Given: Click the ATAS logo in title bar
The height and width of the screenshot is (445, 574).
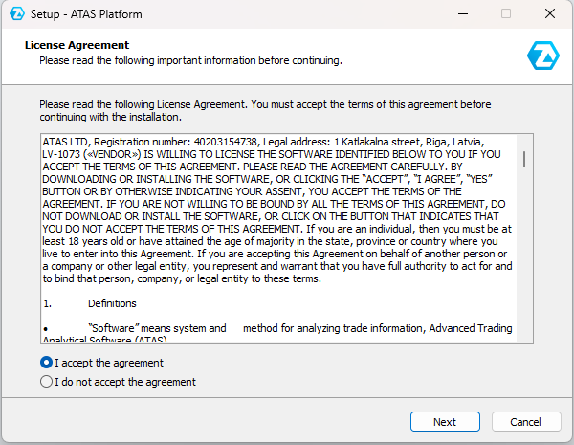Looking at the screenshot, I should tap(17, 14).
